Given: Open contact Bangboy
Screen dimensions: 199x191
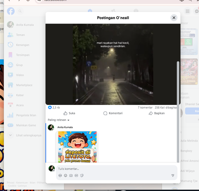Looking at the screenshot, I should (186, 151).
